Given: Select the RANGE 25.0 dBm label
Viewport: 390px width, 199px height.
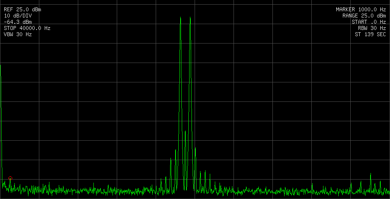Looking at the screenshot, I should pos(364,16).
